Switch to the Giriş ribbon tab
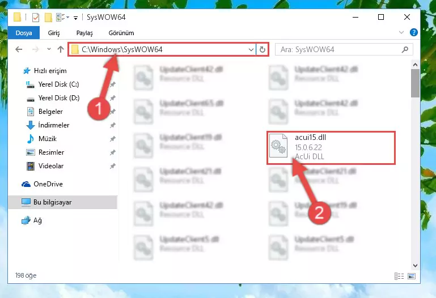This screenshot has width=436, height=298. (54, 33)
